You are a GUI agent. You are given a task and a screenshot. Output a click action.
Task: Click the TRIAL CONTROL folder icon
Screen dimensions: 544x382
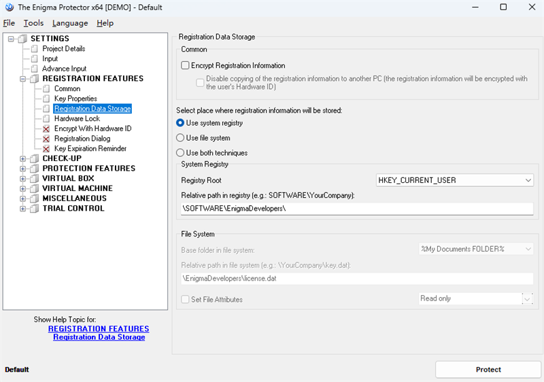click(35, 209)
